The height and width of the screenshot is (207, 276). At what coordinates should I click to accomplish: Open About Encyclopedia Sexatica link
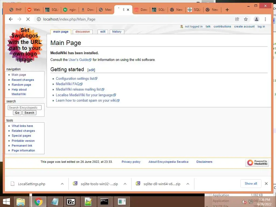[x=168, y=162]
